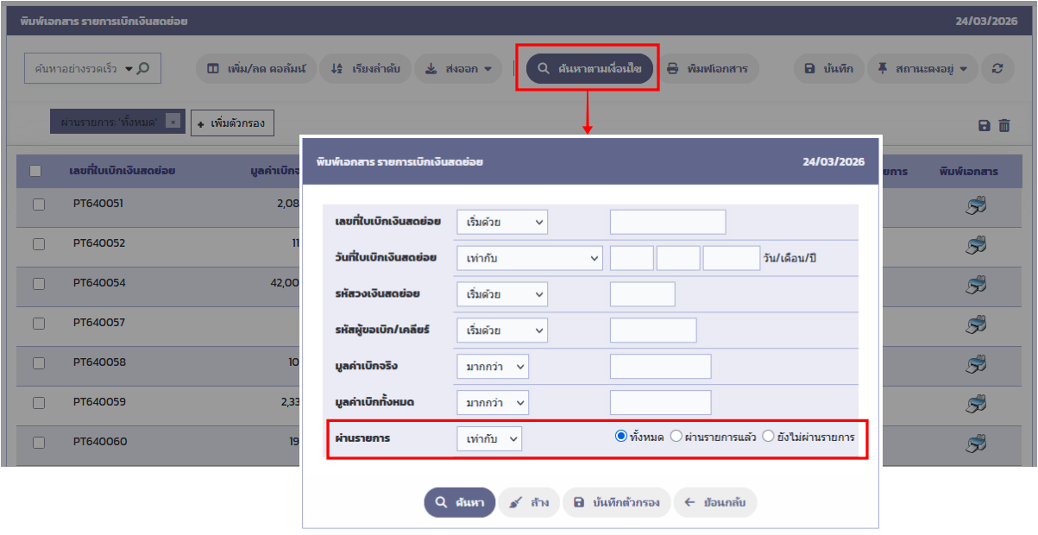Open the date condition 'เท่ากับ' dropdown

(529, 258)
